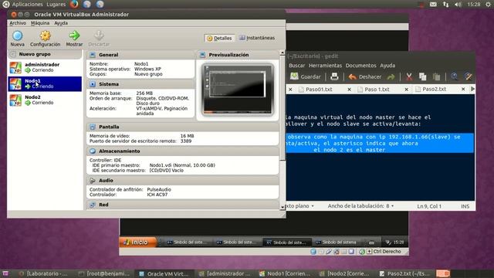Open the Herramientas menu in gedit
Viewport: 494px width, 278px height.
(325, 66)
